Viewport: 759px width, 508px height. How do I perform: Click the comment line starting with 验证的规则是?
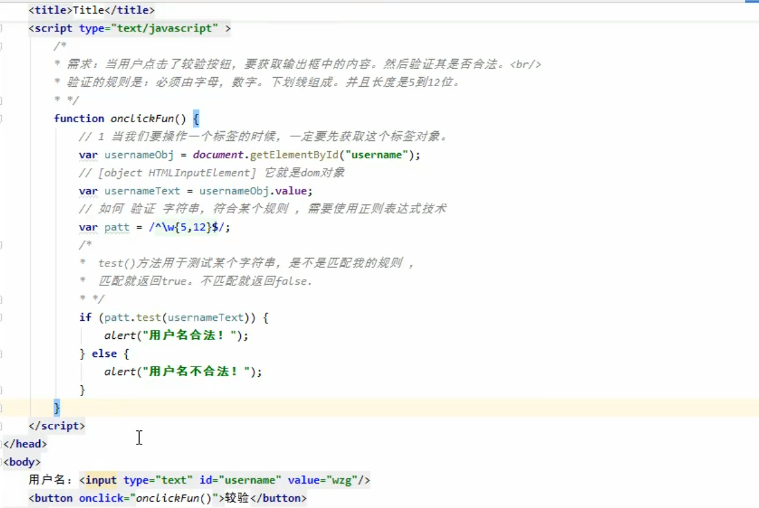coord(257,82)
